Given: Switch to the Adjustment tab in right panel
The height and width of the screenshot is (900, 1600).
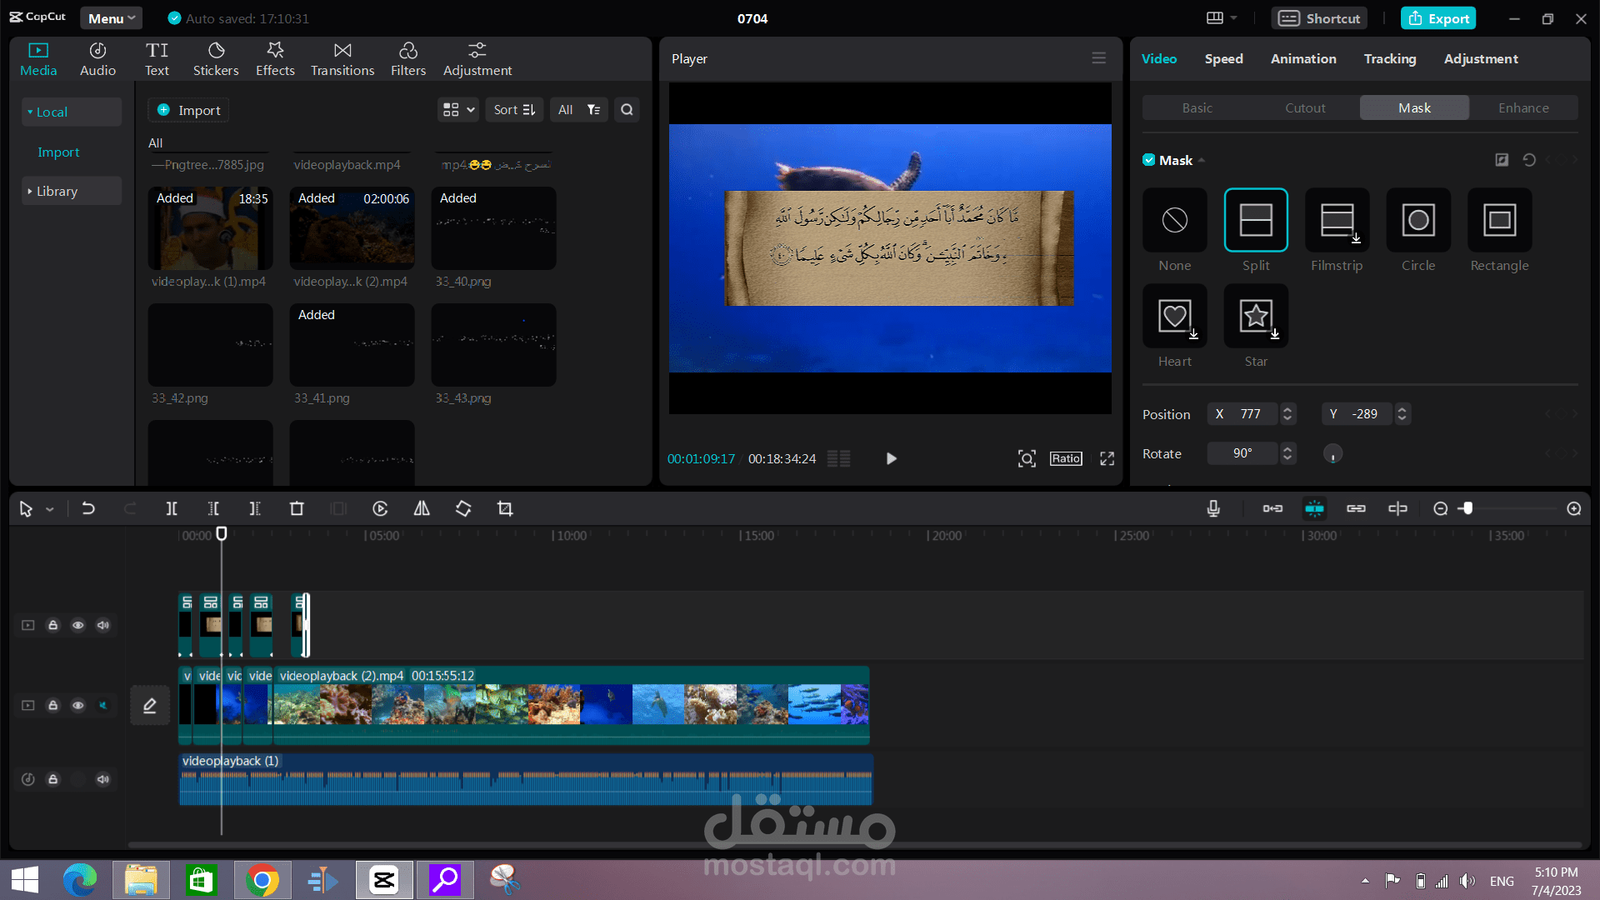Looking at the screenshot, I should point(1481,58).
